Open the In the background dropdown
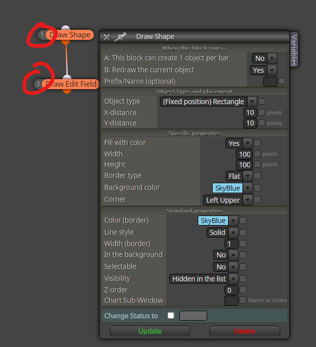The width and height of the screenshot is (316, 347). (x=226, y=255)
